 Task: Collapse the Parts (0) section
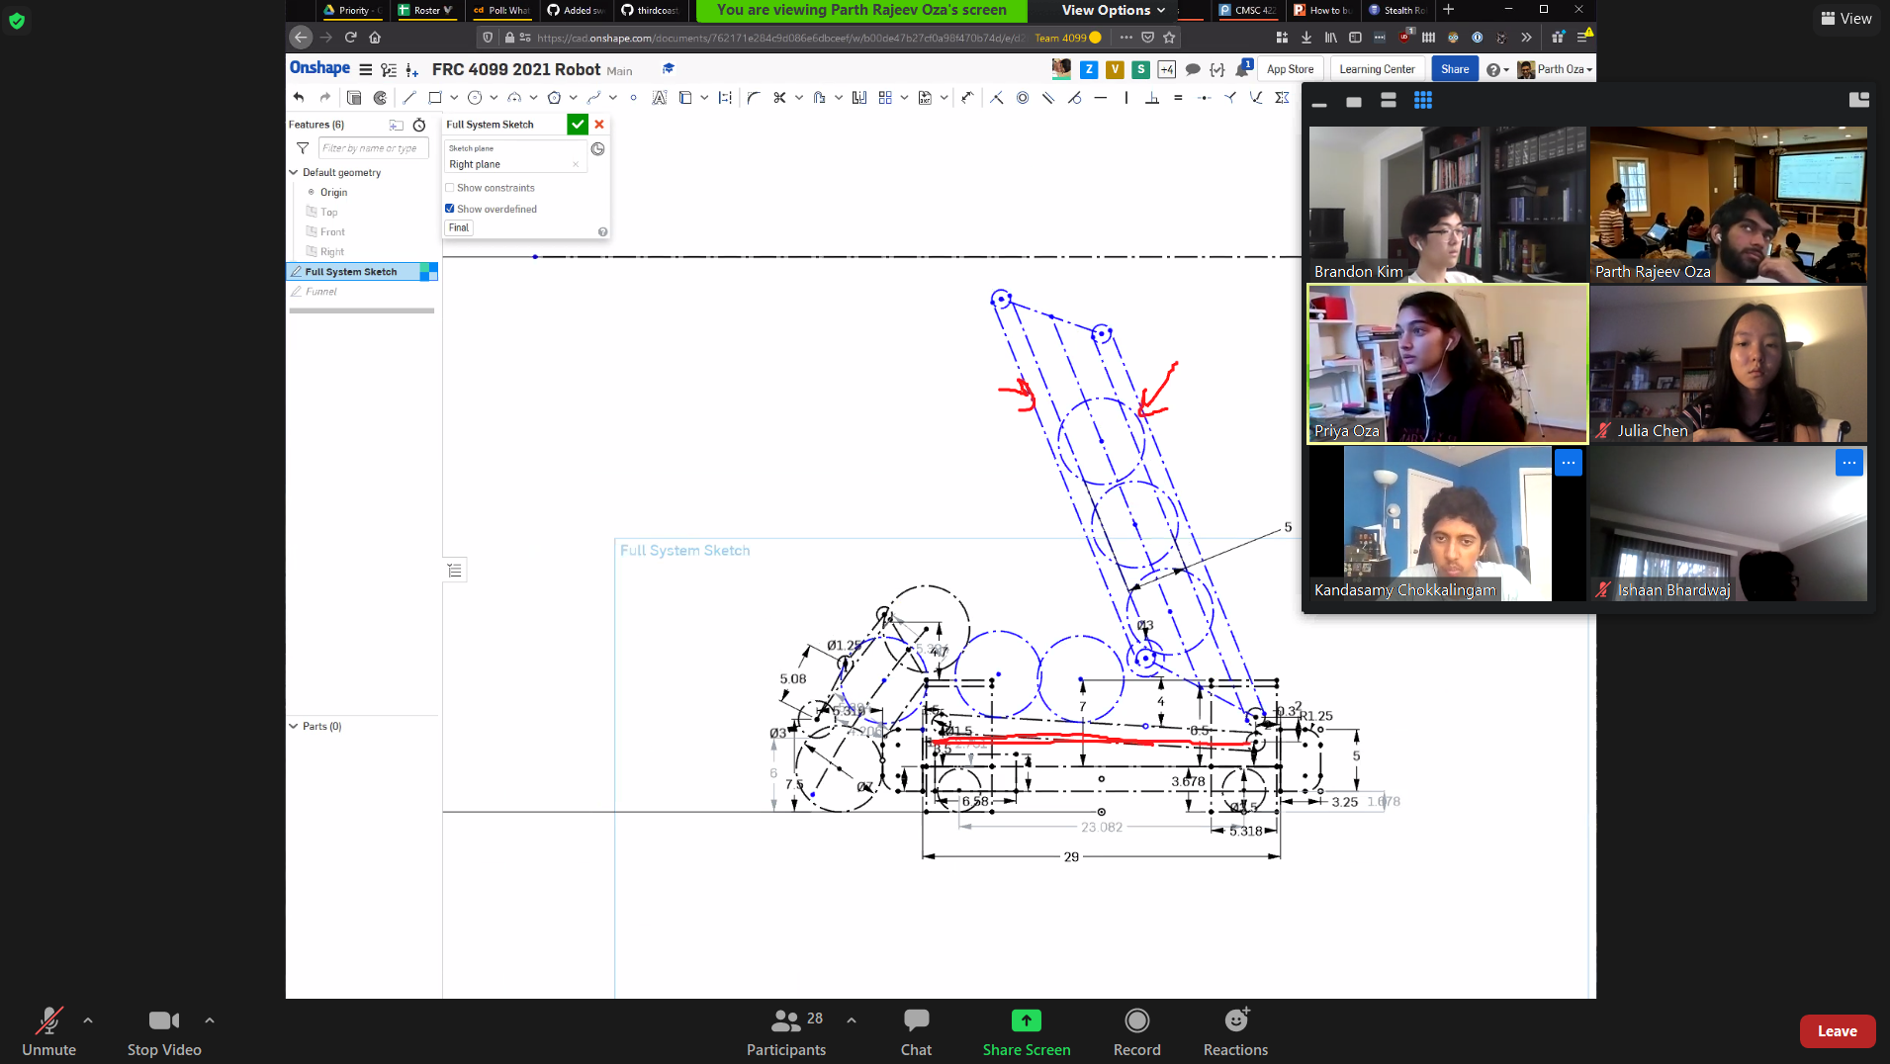[294, 726]
